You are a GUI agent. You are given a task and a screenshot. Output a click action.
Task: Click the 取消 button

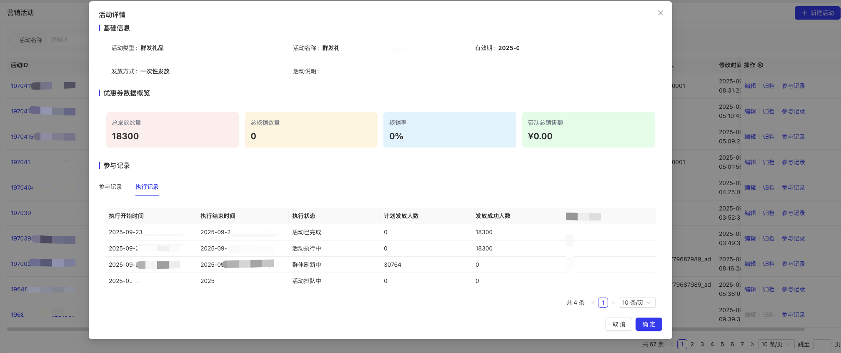tap(618, 324)
